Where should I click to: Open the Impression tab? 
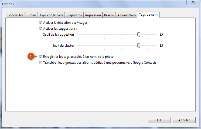pos(93,15)
